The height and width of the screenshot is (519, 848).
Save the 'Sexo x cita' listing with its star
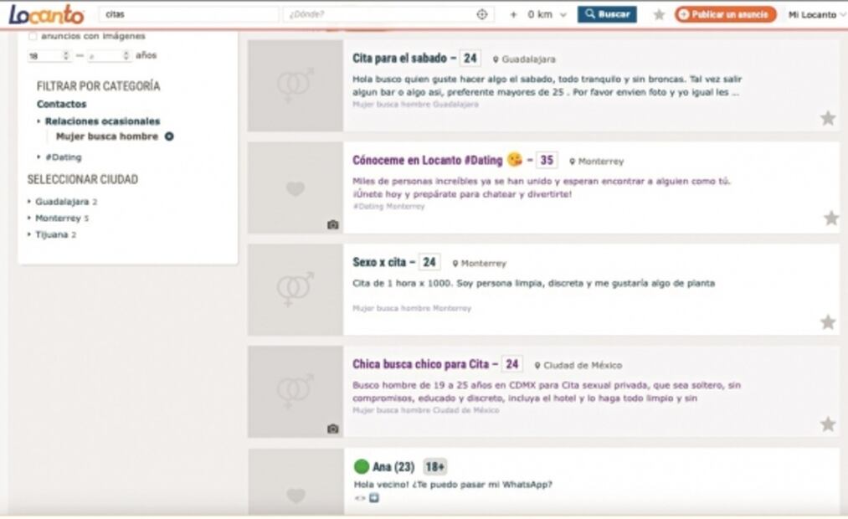[827, 322]
